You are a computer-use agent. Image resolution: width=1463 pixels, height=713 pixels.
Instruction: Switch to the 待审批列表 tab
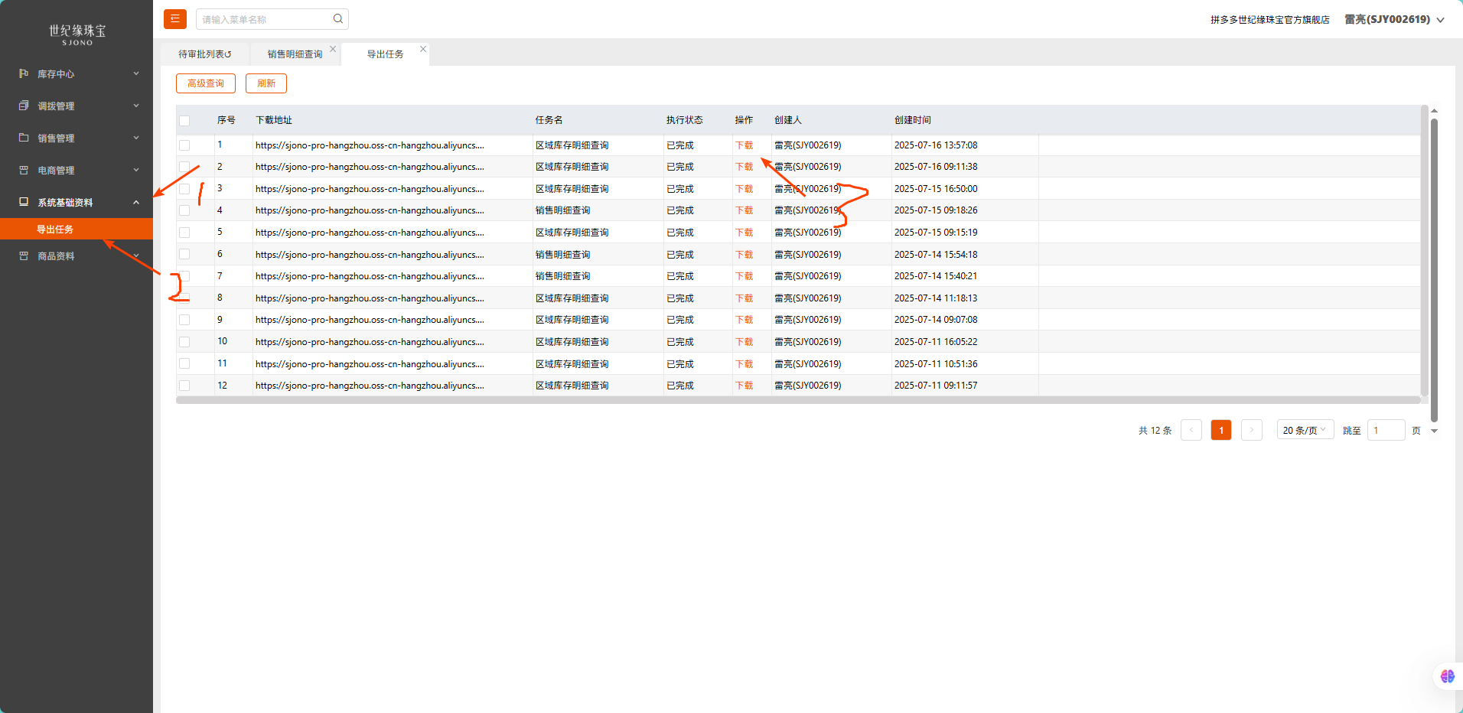coord(204,54)
